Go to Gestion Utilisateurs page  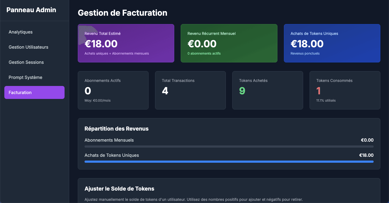28,47
